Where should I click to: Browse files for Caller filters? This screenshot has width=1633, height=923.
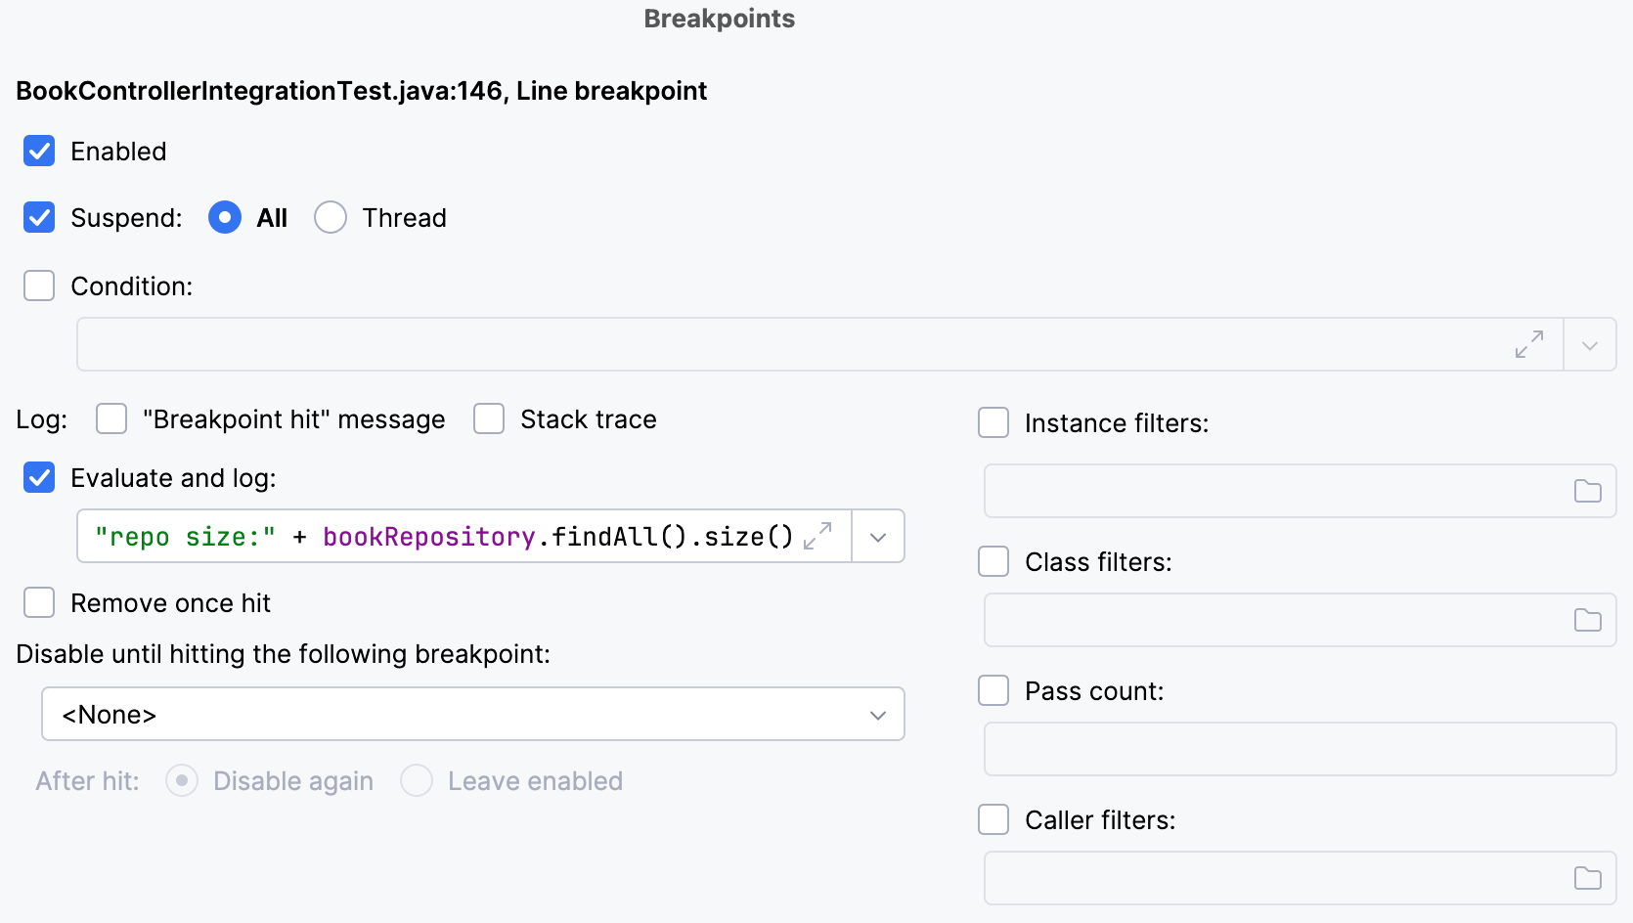point(1587,878)
